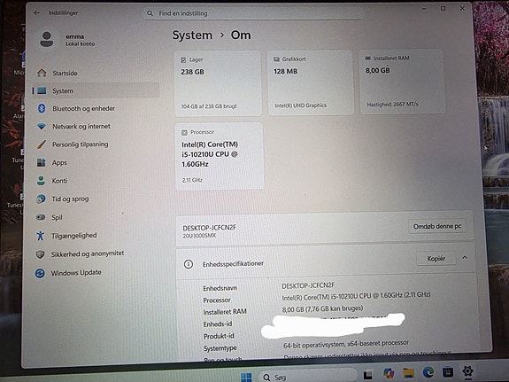Collapse the Enhedsspecifikationer section
Image resolution: width=509 pixels, height=382 pixels.
pyautogui.click(x=465, y=258)
